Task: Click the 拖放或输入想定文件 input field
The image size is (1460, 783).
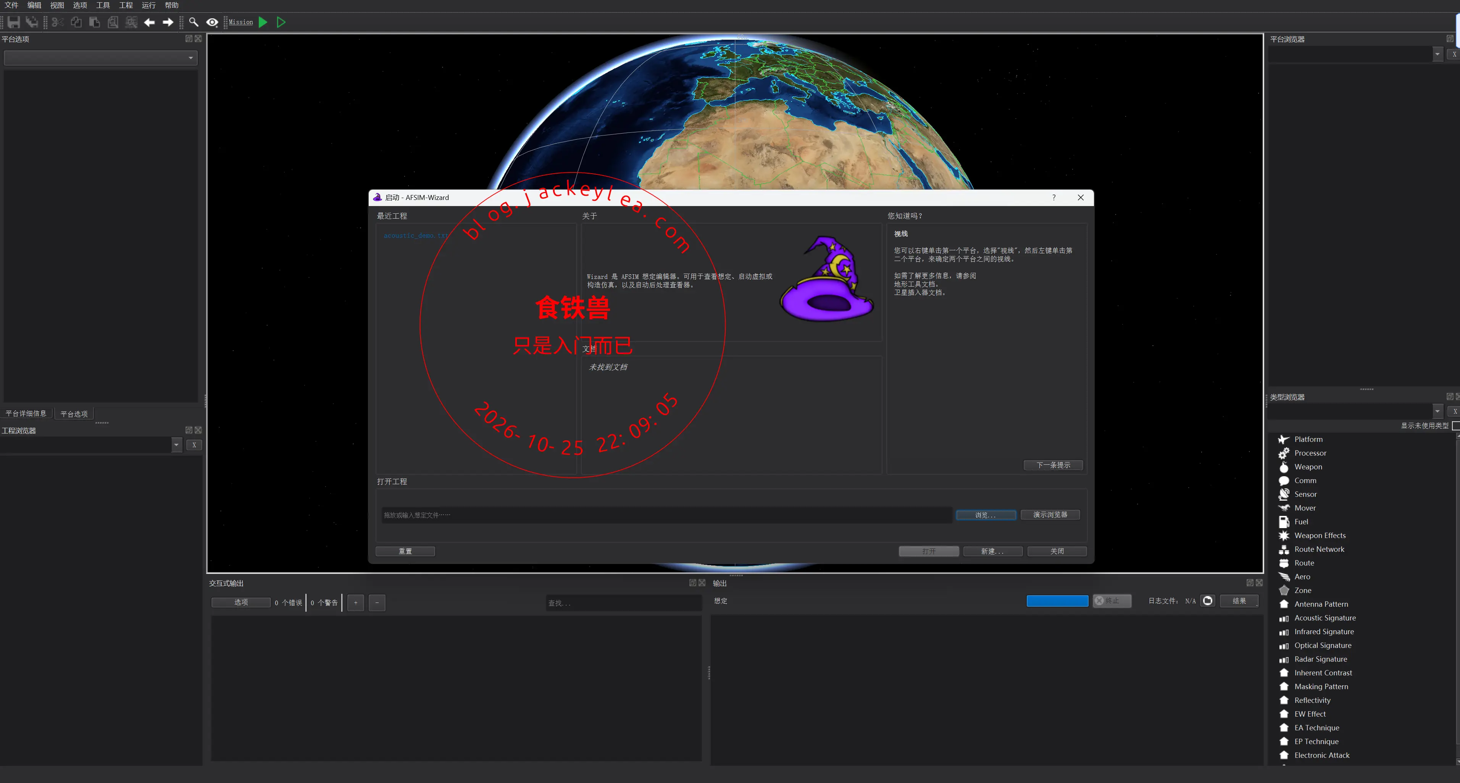Action: coord(666,515)
